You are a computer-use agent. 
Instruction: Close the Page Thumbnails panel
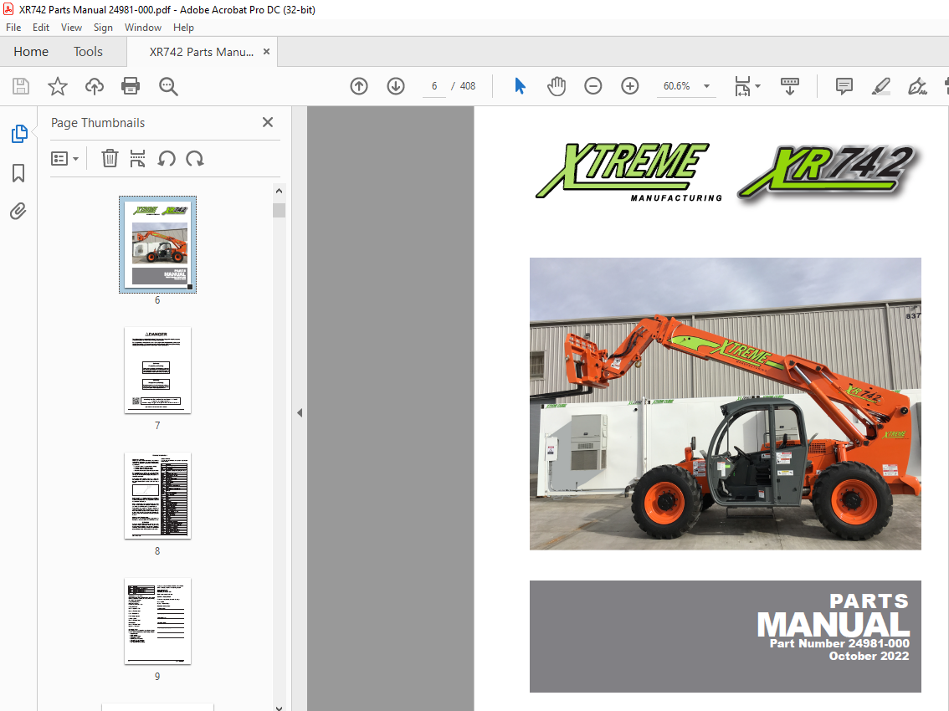coord(268,122)
